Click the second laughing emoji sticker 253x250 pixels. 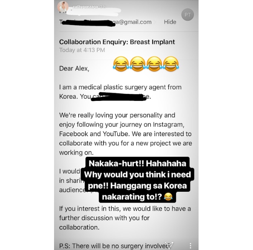click(x=138, y=64)
